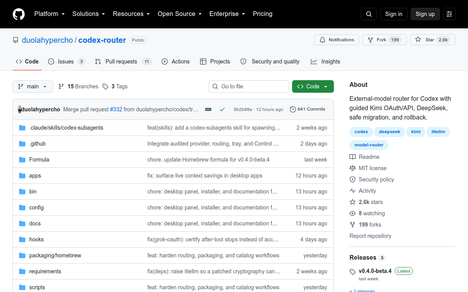
Task: Expand the main branch selector dropdown
Action: 33,86
